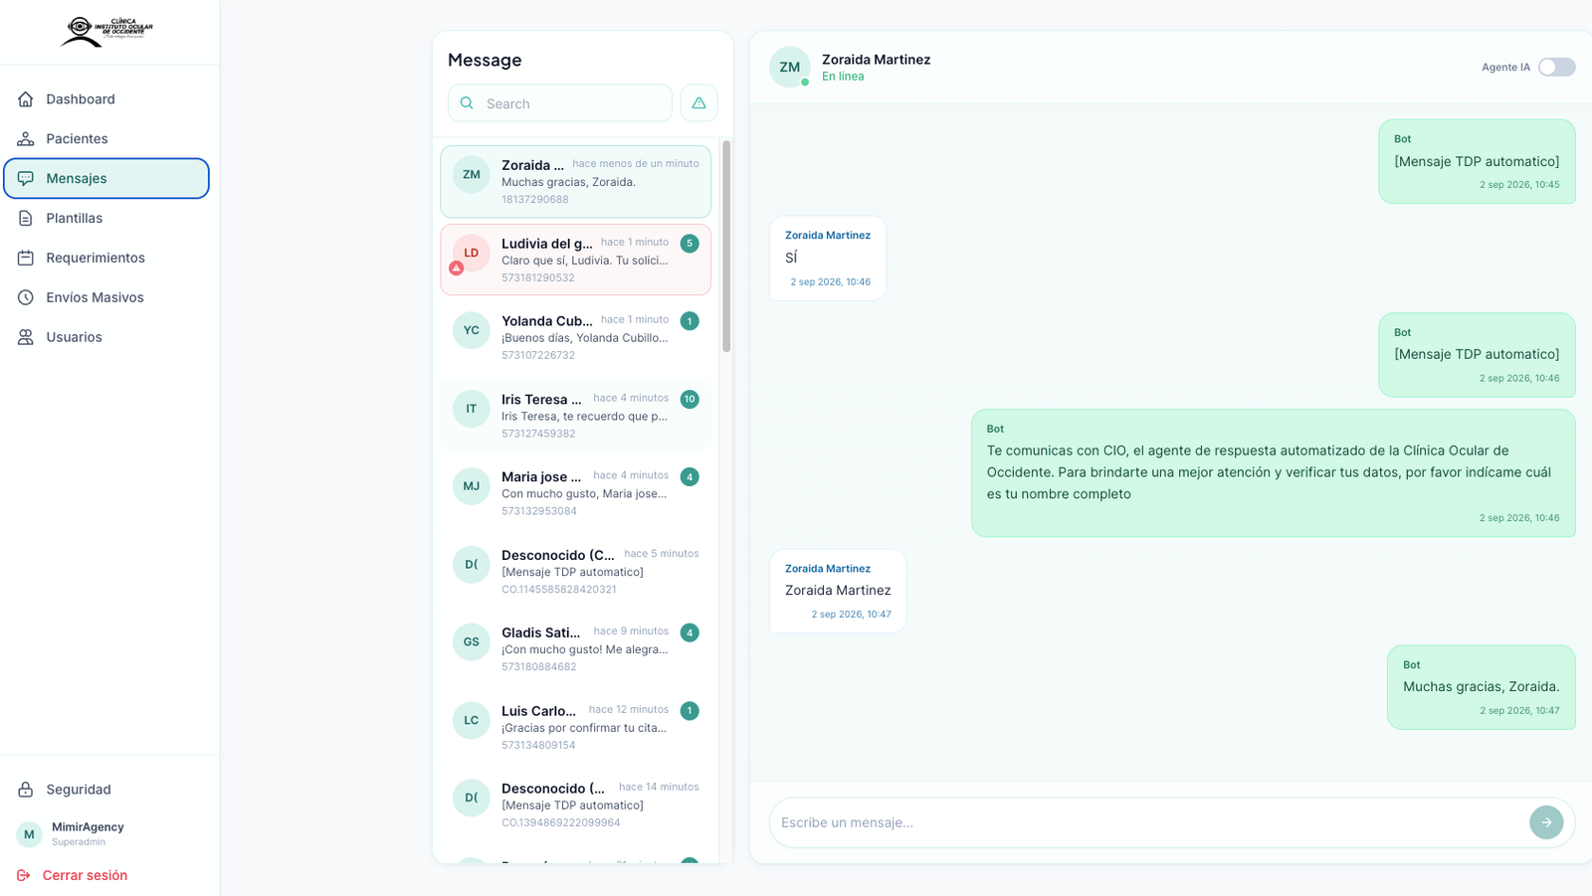Click the LC avatar in conversation list

coord(471,720)
